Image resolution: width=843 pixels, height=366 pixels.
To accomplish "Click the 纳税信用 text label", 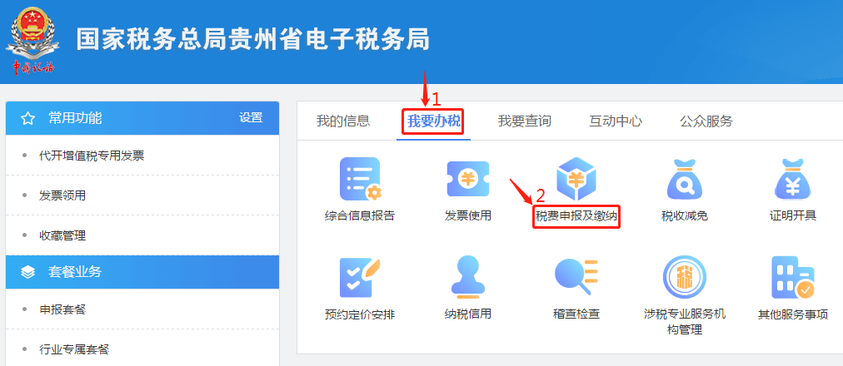I will click(x=468, y=314).
